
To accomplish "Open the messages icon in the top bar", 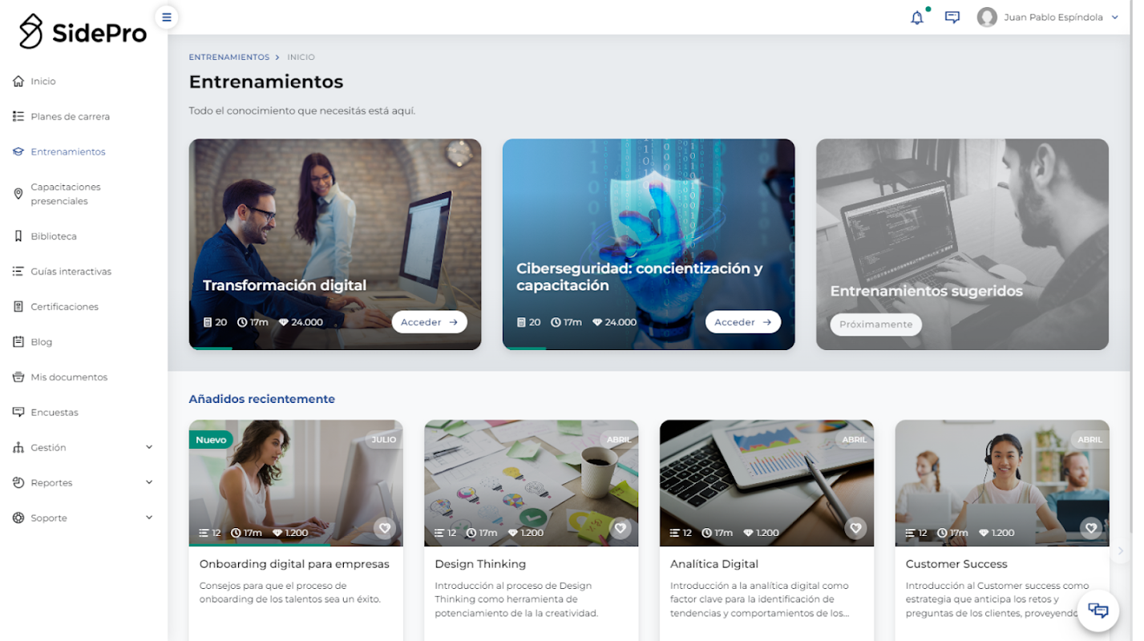I will pyautogui.click(x=952, y=17).
